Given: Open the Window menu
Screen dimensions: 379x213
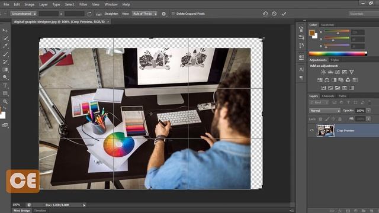Looking at the screenshot, I should click(x=111, y=4).
